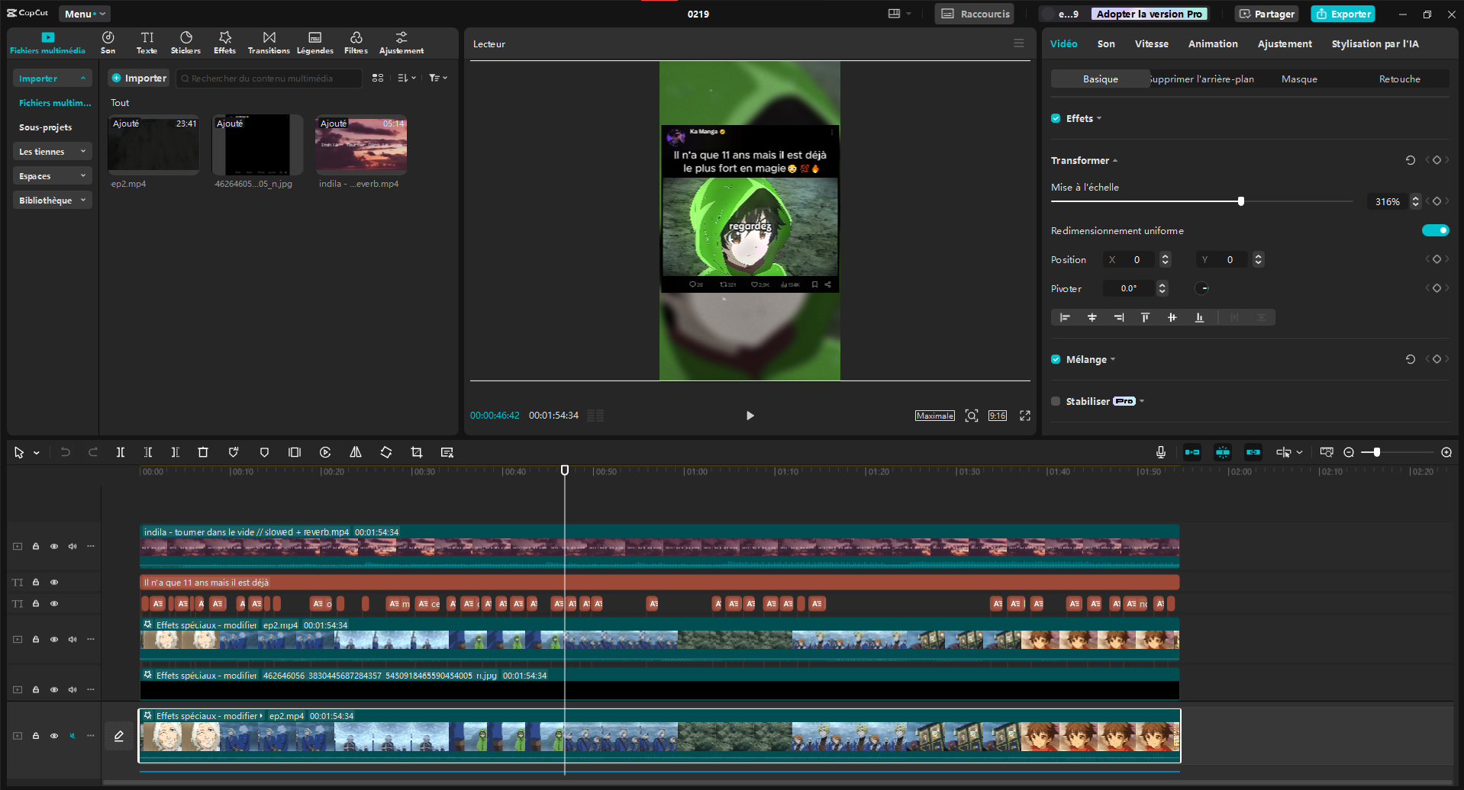
Task: Click the Raccourcis shortcuts button
Action: click(x=975, y=14)
